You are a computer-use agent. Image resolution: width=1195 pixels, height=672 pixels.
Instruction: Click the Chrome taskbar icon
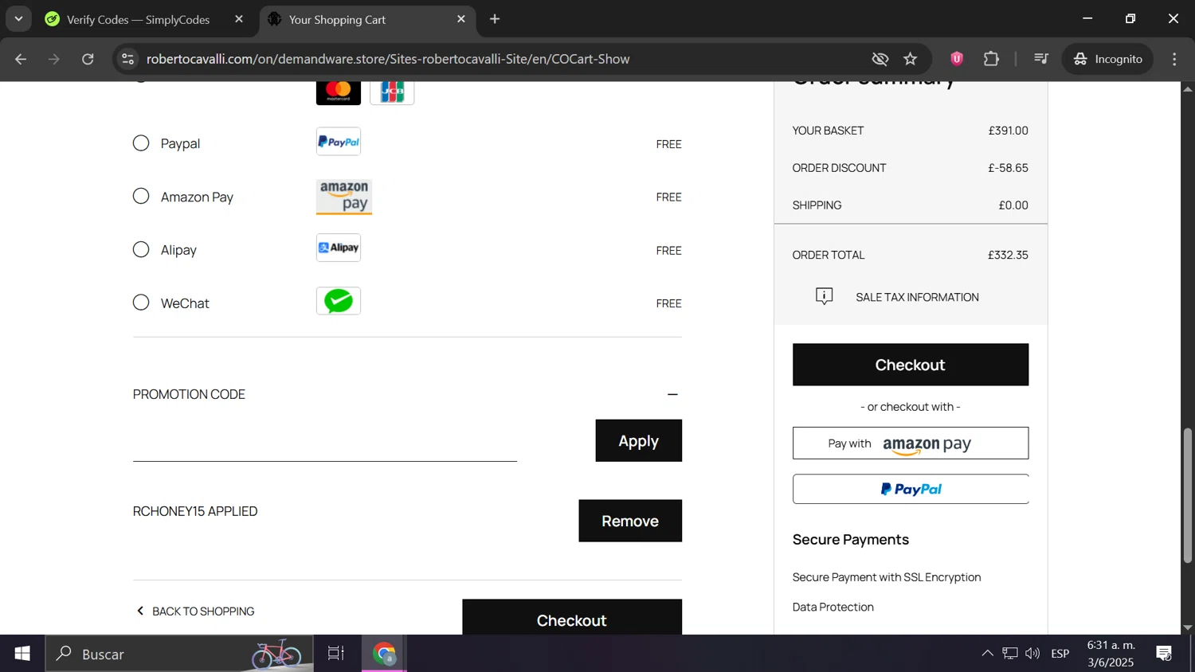coord(385,654)
